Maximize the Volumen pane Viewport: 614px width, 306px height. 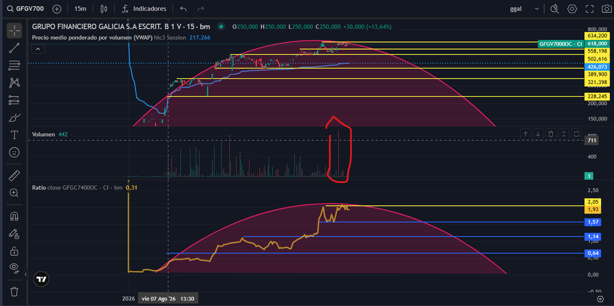[x=577, y=134]
